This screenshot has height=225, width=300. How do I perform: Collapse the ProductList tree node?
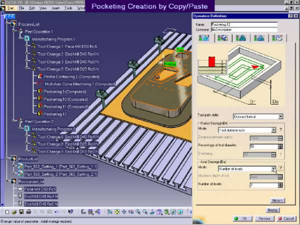coord(7,158)
